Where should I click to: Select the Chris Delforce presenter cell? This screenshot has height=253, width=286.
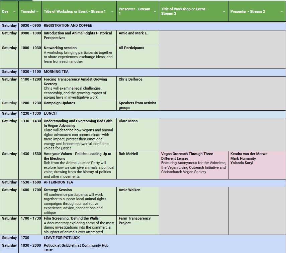pyautogui.click(x=138, y=88)
